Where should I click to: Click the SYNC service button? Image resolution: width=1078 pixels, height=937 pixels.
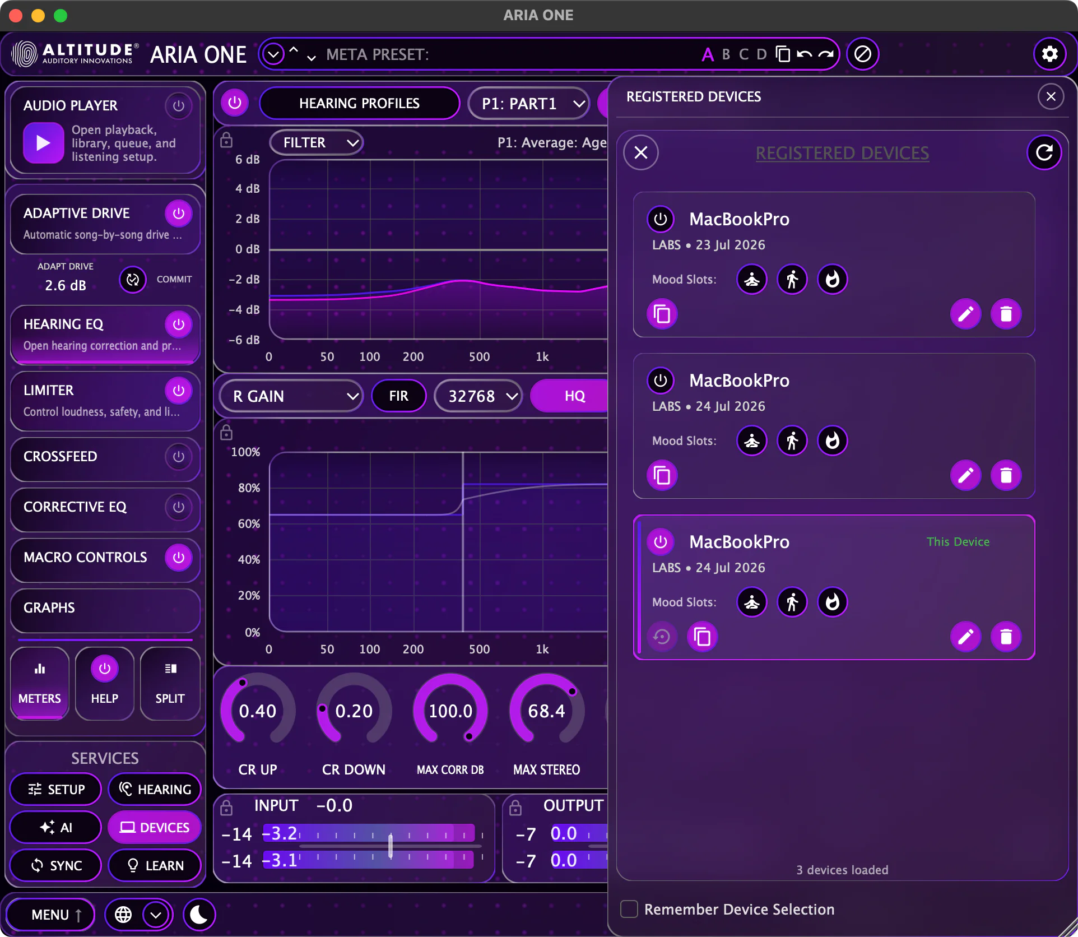(55, 865)
